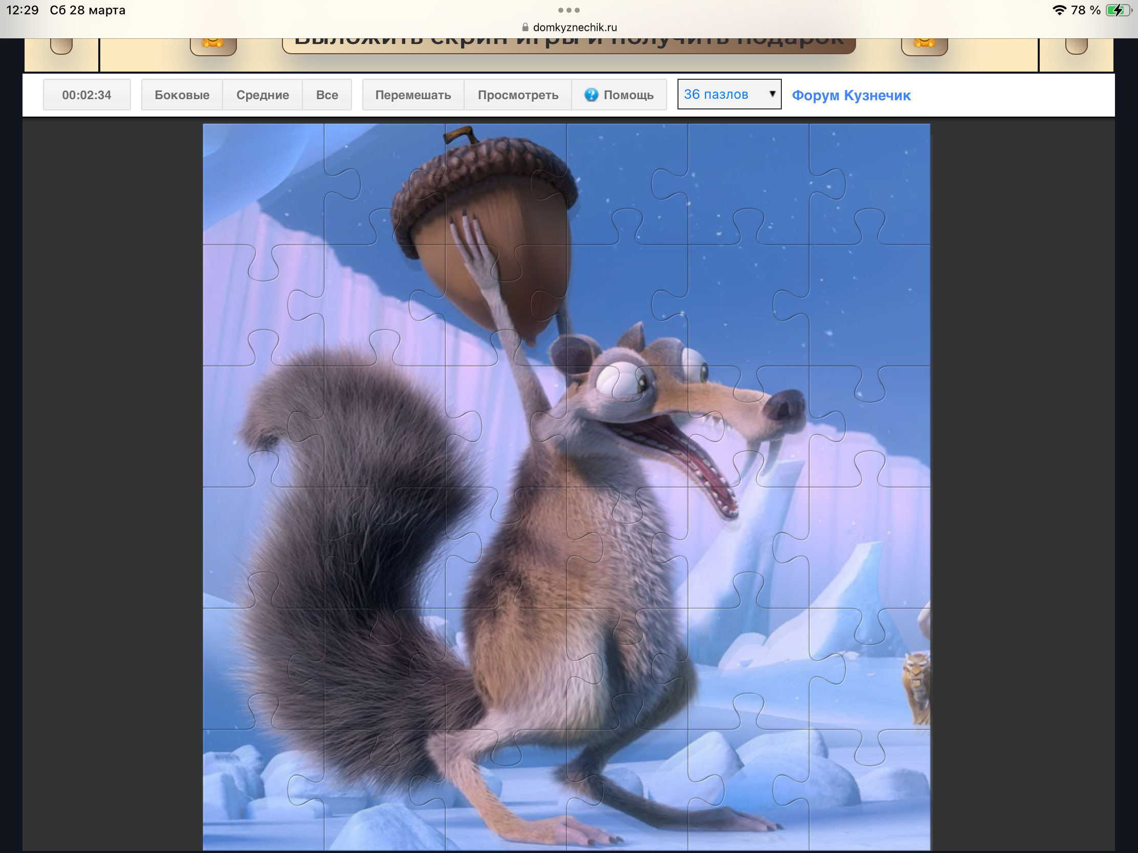This screenshot has height=853, width=1138.
Task: Click the blue question mark help icon
Action: 591,95
